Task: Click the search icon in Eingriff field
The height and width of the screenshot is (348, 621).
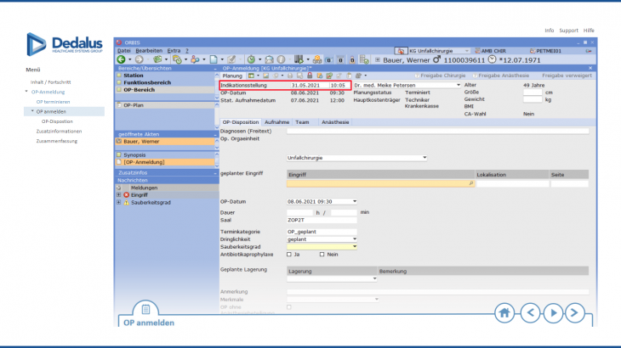Action: pos(471,183)
